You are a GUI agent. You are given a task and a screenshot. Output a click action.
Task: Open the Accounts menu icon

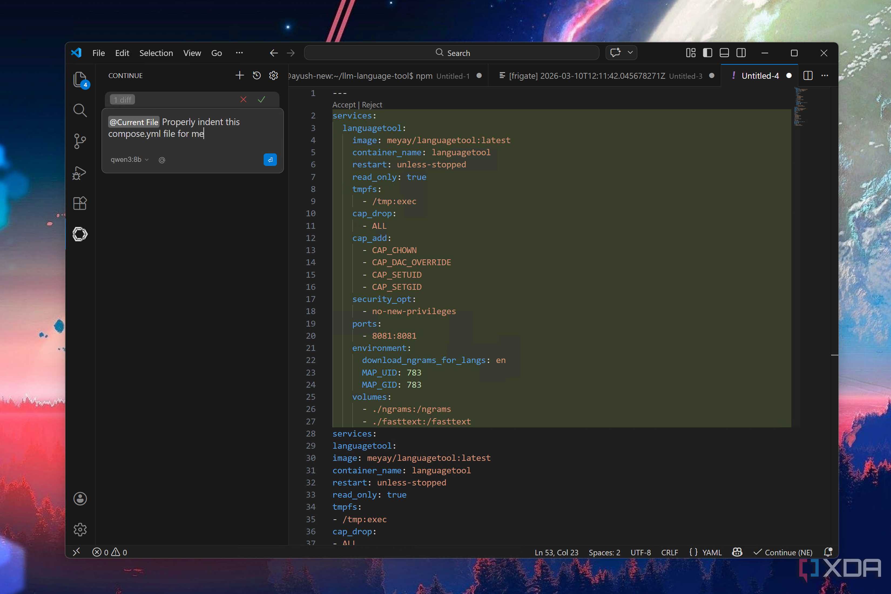point(80,498)
